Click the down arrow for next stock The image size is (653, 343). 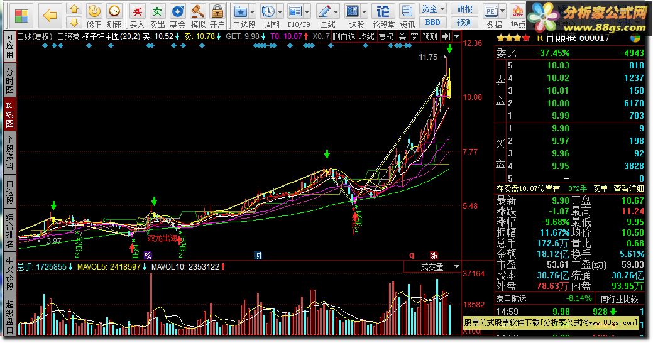(x=74, y=22)
